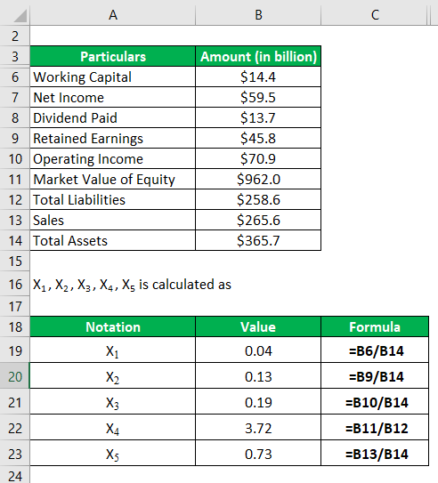Select row 9 header
The width and height of the screenshot is (438, 483).
coord(15,138)
